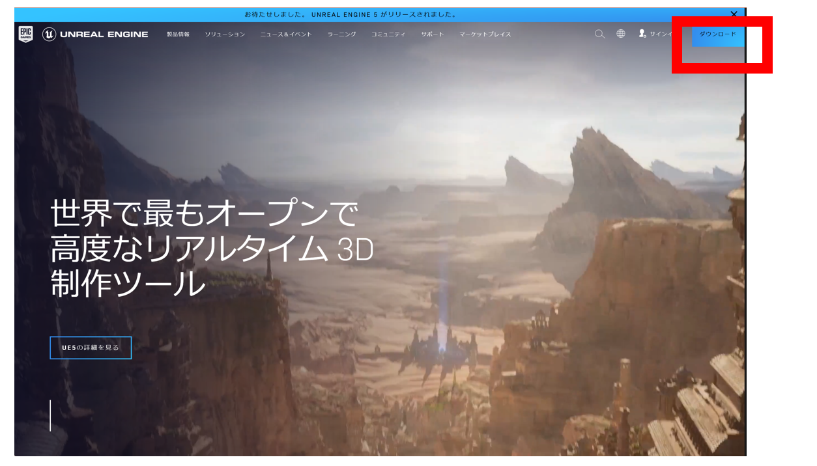Open the ニュース&イベント menu
The image size is (817, 466).
coord(286,34)
